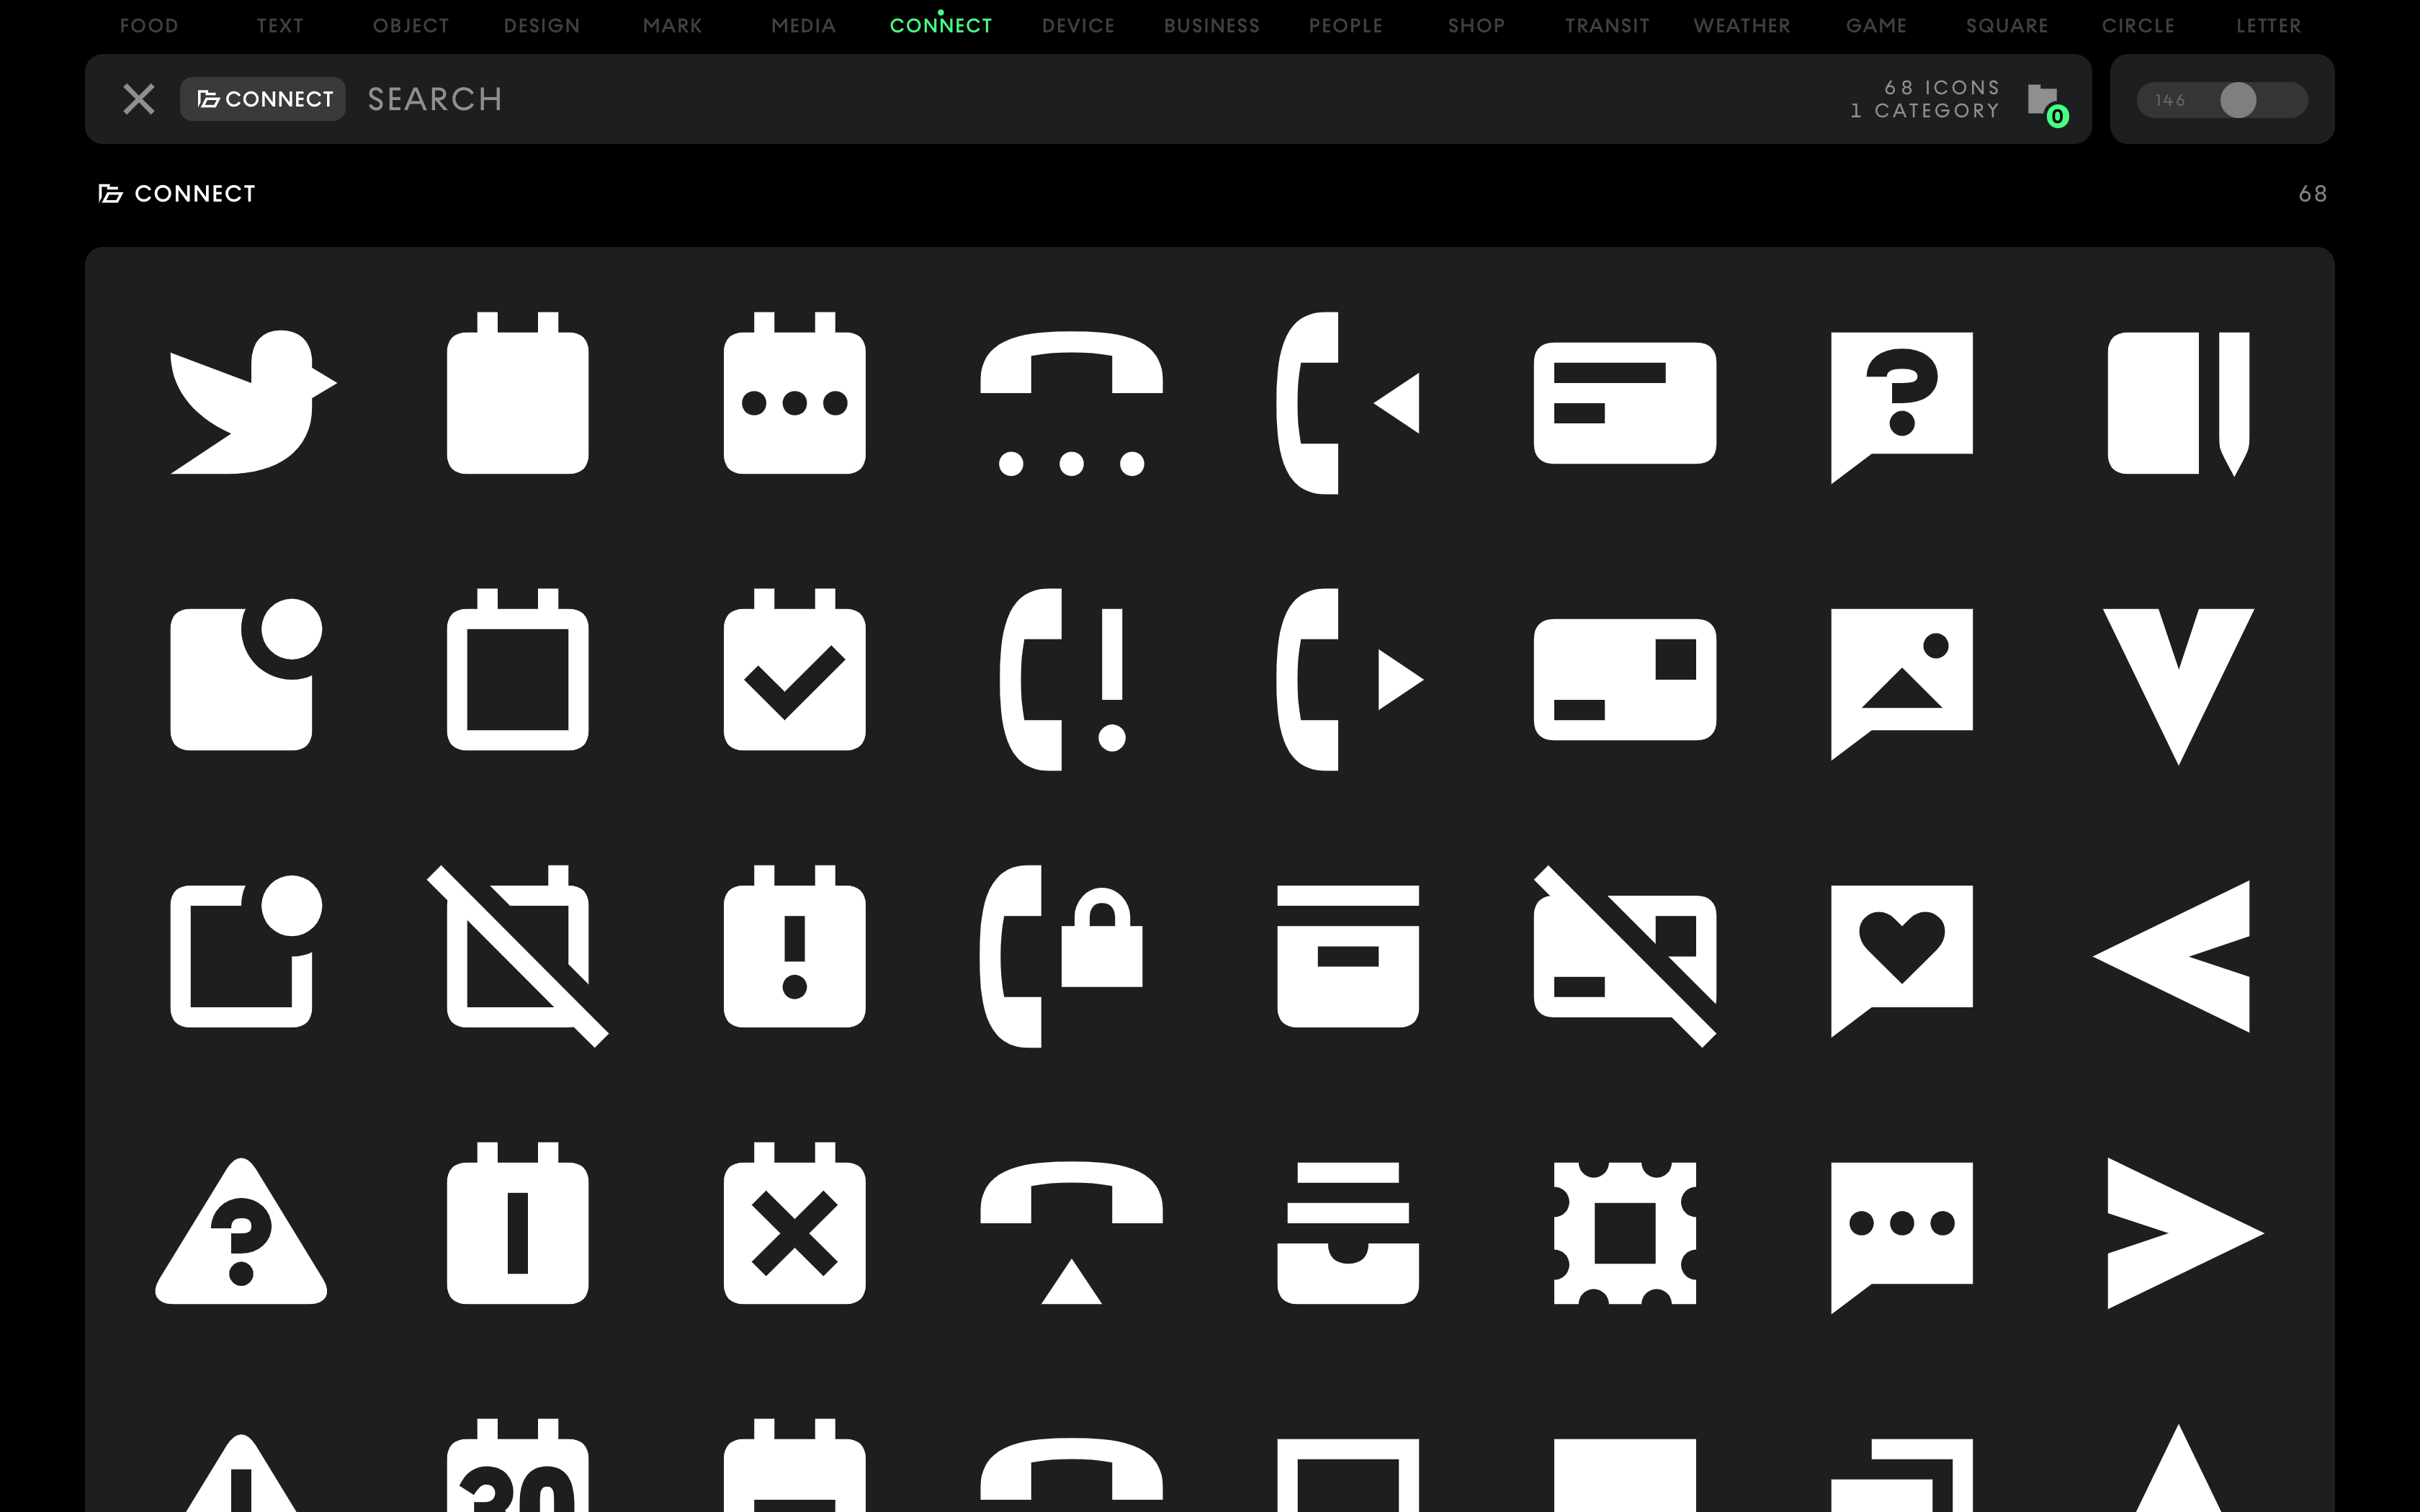Screen dimensions: 2420x1512
Task: Open the DEVICE category tab
Action: (1077, 26)
